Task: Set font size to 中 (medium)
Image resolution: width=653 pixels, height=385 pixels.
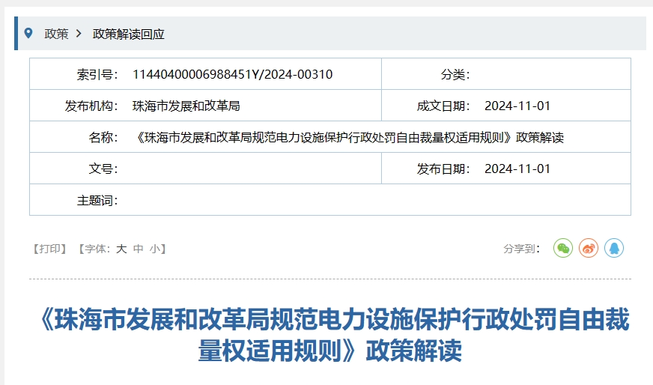Action: click(138, 249)
